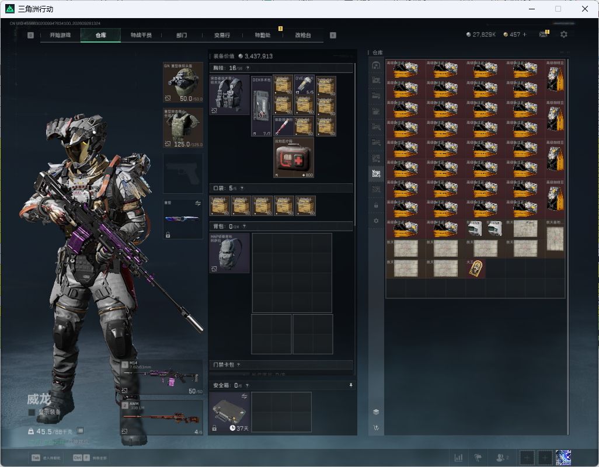This screenshot has height=467, width=599.
Task: Click the flag icon in the bottom bar
Action: 478,457
